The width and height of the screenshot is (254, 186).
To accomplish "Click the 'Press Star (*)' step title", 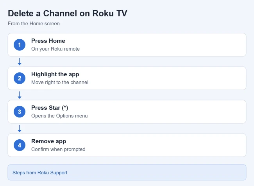I will click(x=50, y=108).
